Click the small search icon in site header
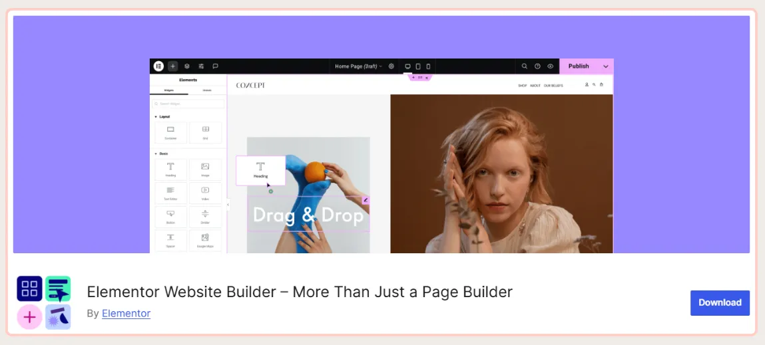Viewport: 765px width, 345px height. tap(594, 85)
